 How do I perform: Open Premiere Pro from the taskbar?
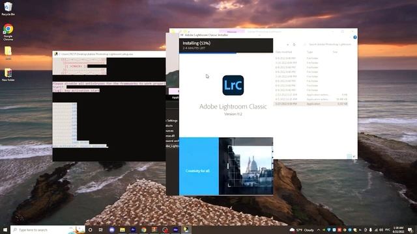[x=133, y=229]
